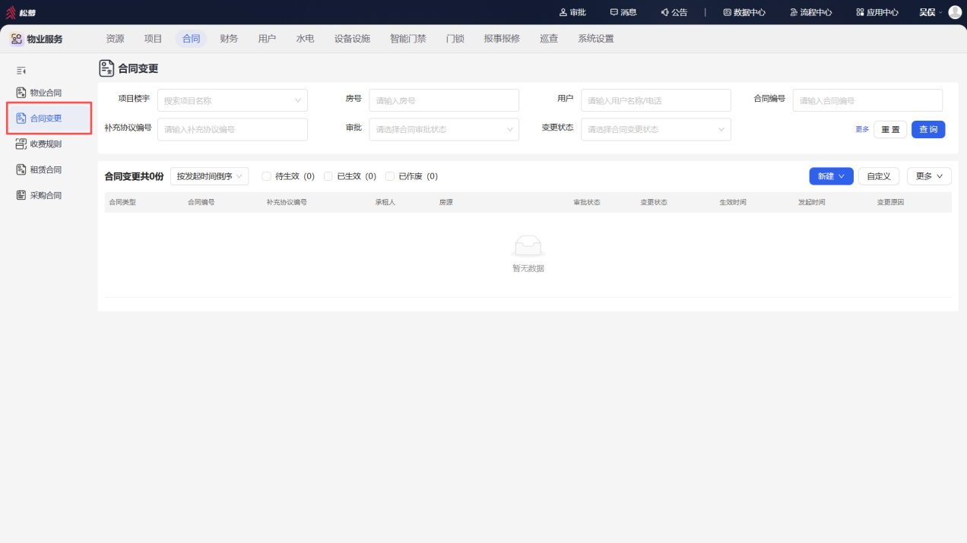Click the user avatar picture
Image resolution: width=967 pixels, height=543 pixels.
point(955,12)
